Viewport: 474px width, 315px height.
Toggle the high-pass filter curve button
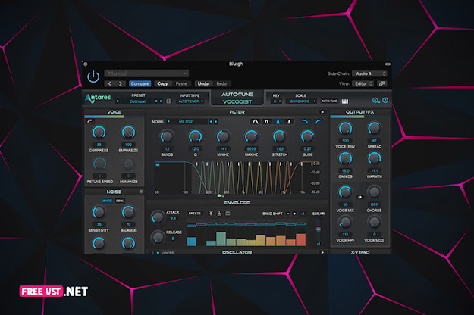tap(319, 122)
